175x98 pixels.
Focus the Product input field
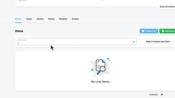coord(77,41)
